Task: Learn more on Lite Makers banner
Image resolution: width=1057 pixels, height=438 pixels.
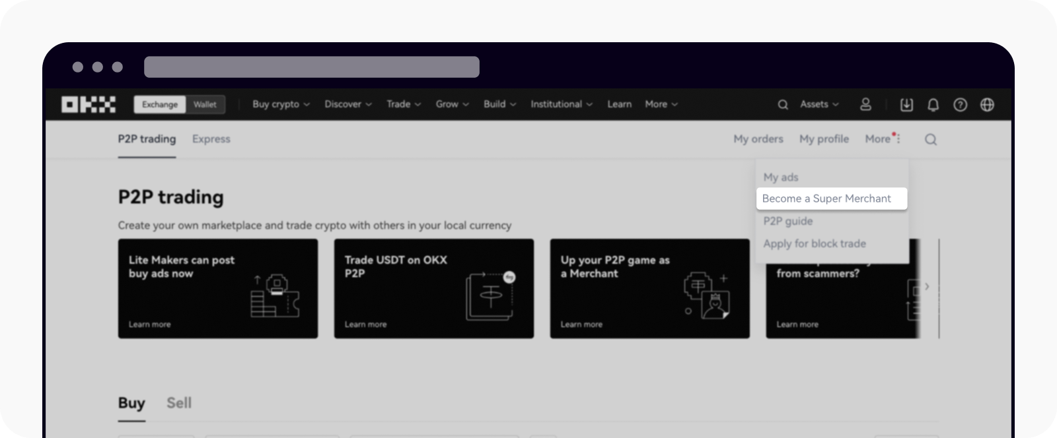Action: 149,325
